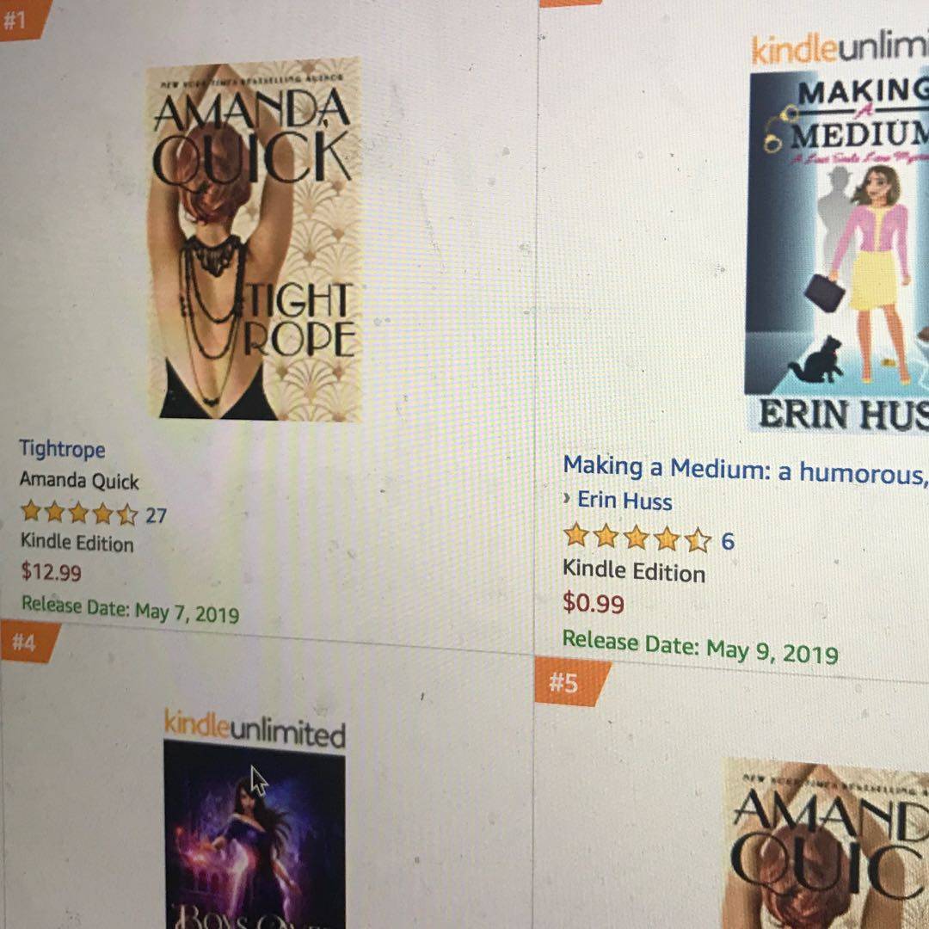
Task: Select Kindle Edition under Making a Medium
Action: (633, 571)
